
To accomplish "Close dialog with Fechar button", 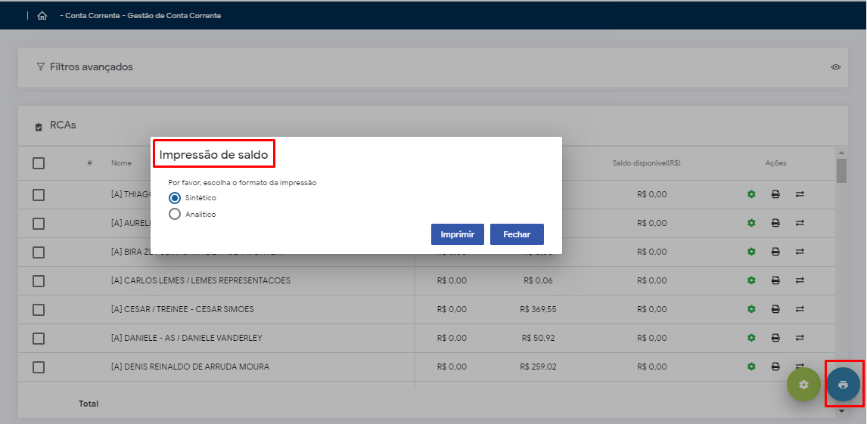I will coord(517,234).
